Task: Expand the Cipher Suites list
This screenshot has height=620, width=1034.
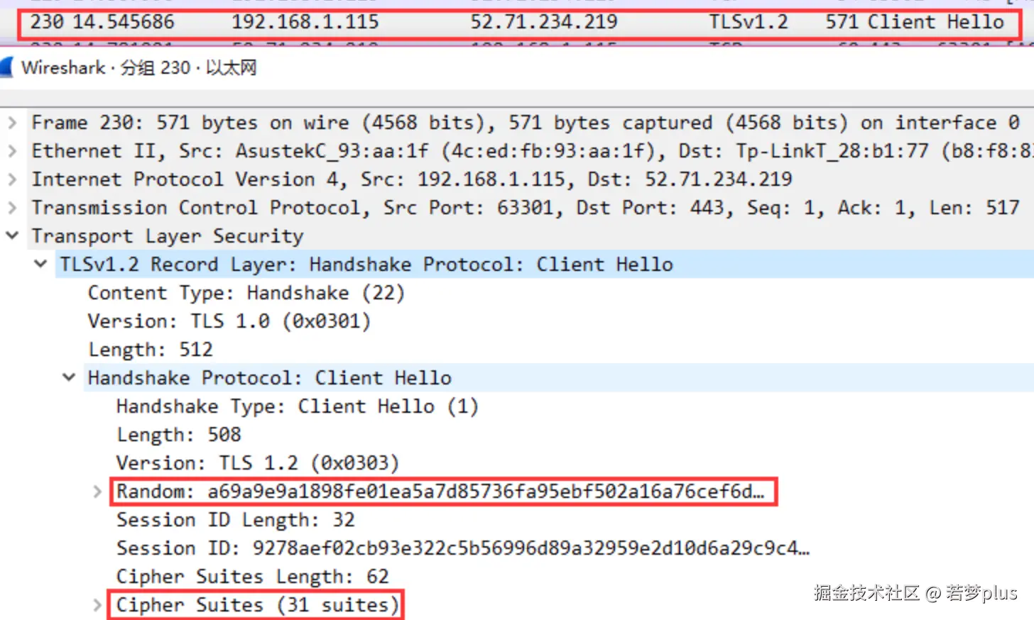Action: 97,605
